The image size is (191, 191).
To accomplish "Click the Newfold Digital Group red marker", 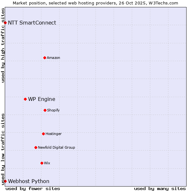I will tap(36, 147).
